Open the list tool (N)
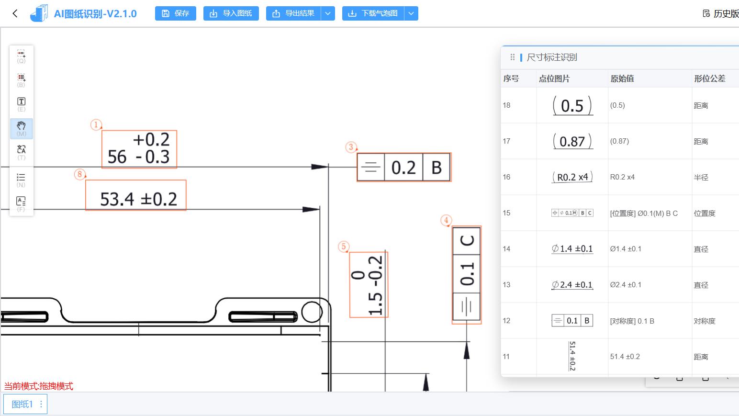739x416 pixels. [22, 180]
